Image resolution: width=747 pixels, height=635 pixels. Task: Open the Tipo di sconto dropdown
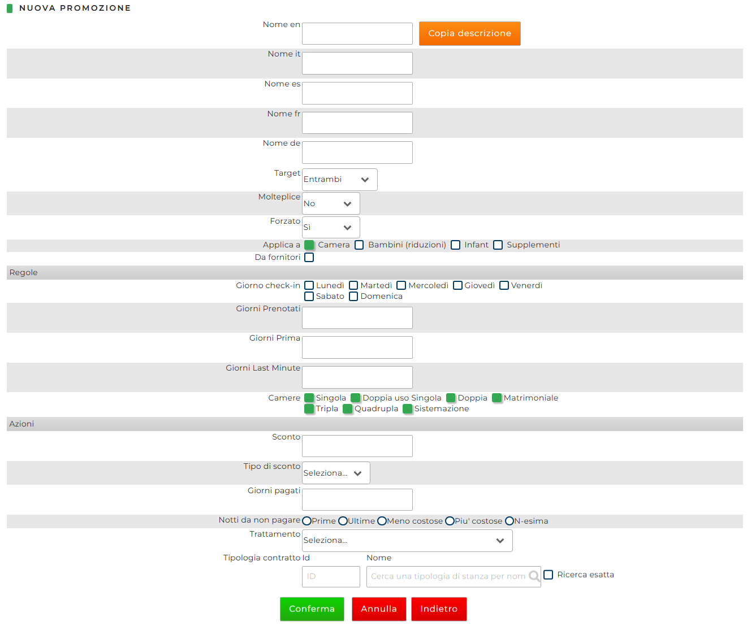click(x=336, y=473)
